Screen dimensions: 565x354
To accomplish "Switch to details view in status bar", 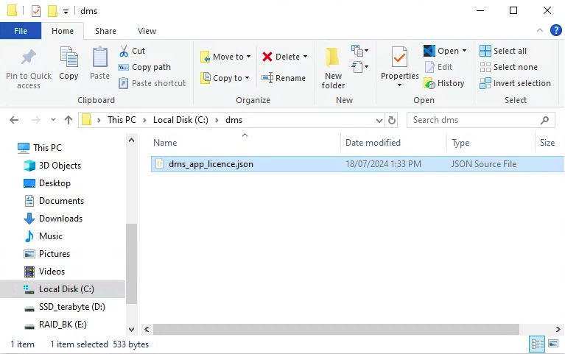I will pyautogui.click(x=537, y=344).
